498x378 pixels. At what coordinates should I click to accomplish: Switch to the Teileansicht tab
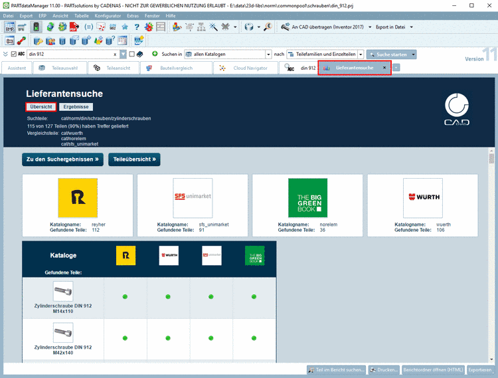114,68
